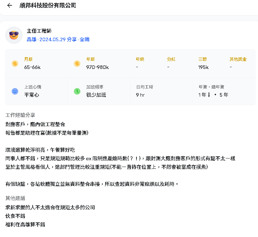The image size is (258, 237).
Task: Select the mood value 平常心
Action: [x=32, y=95]
